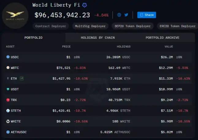Screen dimensions: 198x140
Task: Click the ETH chart trend icon
Action: pyautogui.click(x=22, y=78)
